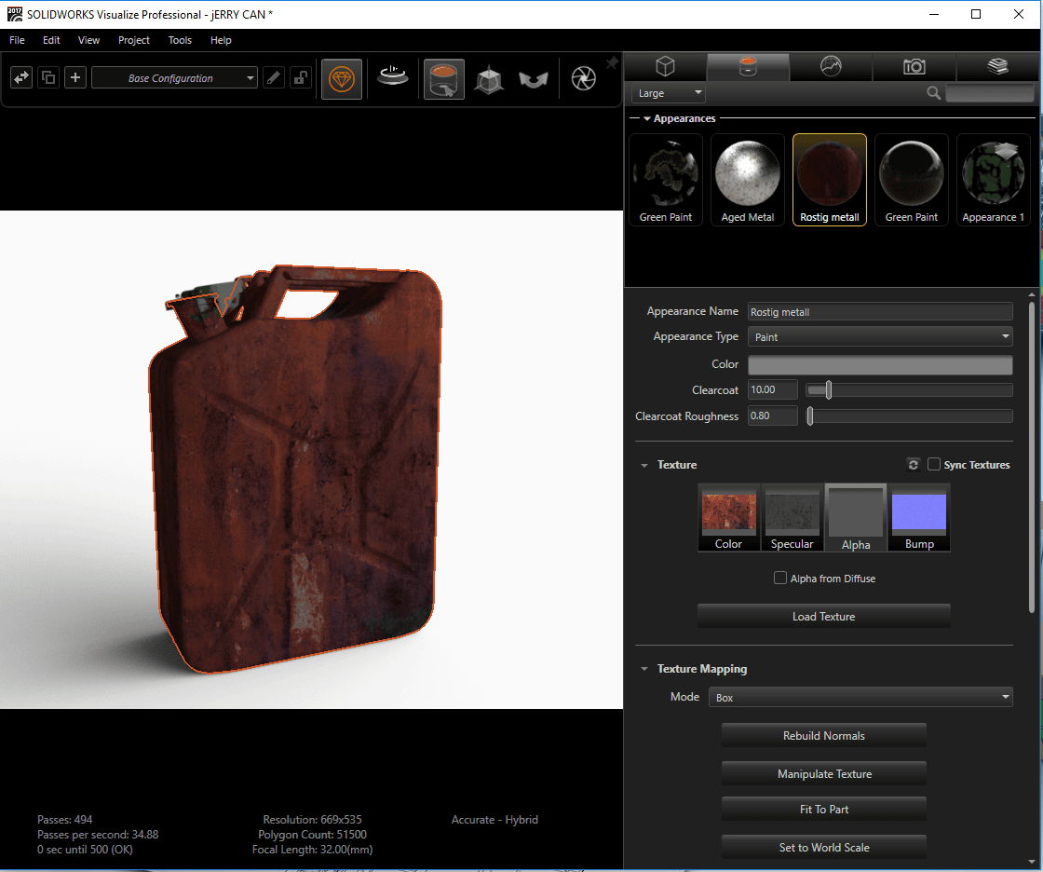The width and height of the screenshot is (1043, 872).
Task: Toggle the Alpha from Diffuse checkbox
Action: [780, 579]
